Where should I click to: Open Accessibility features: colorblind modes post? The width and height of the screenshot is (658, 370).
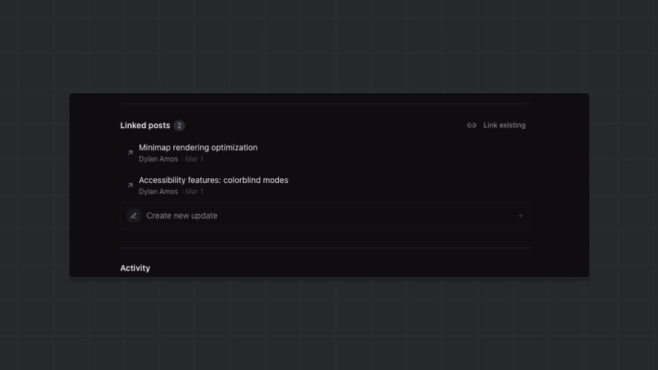pos(214,180)
